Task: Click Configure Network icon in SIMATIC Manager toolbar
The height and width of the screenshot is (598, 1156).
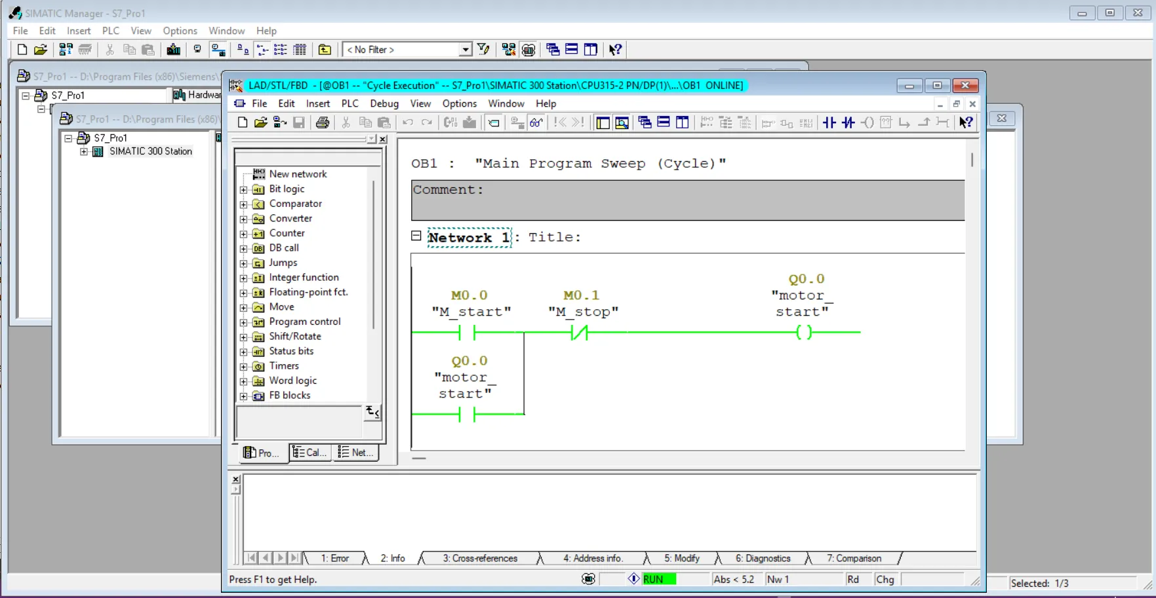Action: [509, 50]
